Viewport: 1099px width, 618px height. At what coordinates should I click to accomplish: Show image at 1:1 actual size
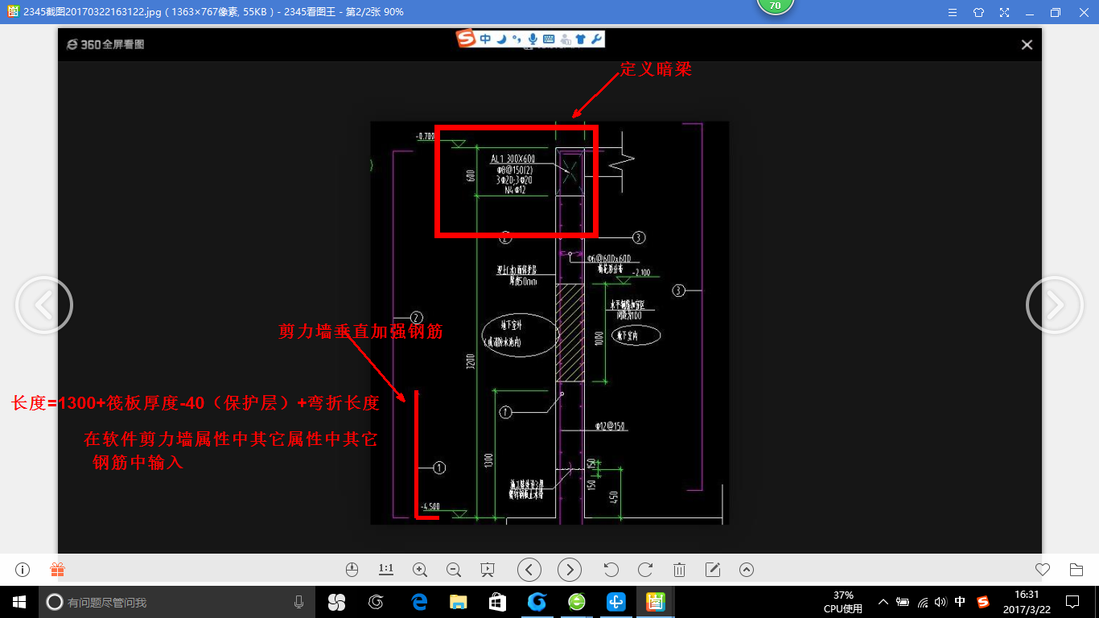click(x=386, y=570)
